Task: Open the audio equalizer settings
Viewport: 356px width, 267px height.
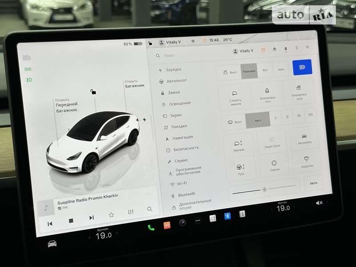Action: pos(130,212)
